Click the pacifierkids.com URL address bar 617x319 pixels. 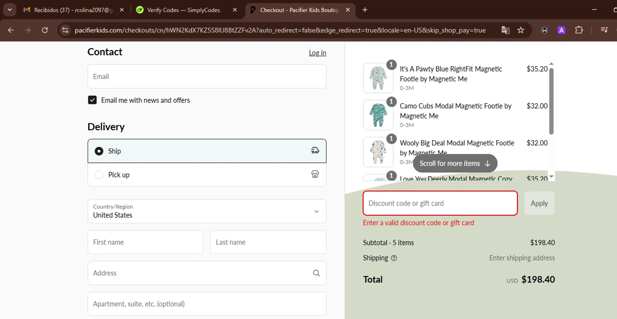point(280,30)
